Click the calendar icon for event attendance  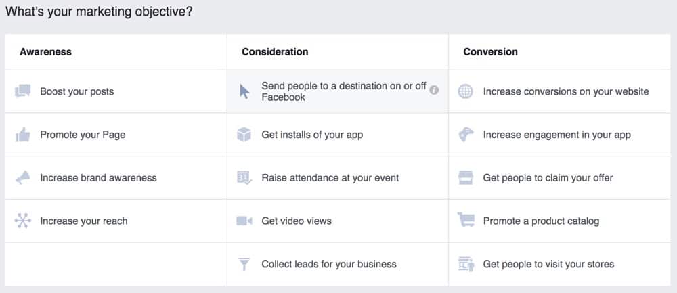pyautogui.click(x=244, y=178)
